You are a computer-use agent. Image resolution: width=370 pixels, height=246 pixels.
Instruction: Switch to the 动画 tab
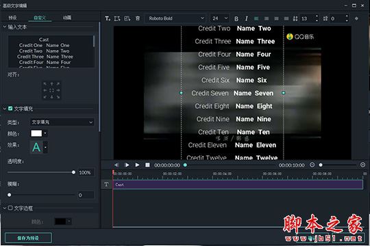point(67,18)
